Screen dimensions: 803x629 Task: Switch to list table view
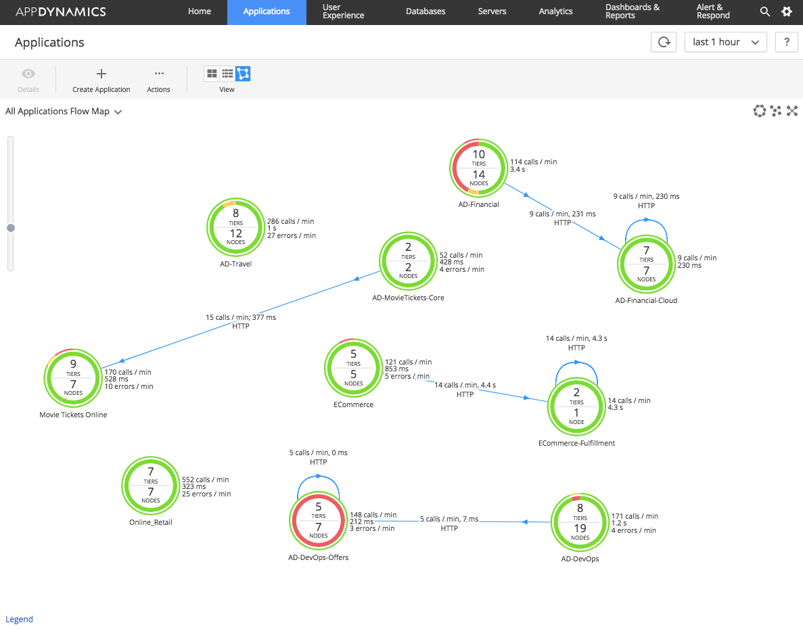pos(227,74)
